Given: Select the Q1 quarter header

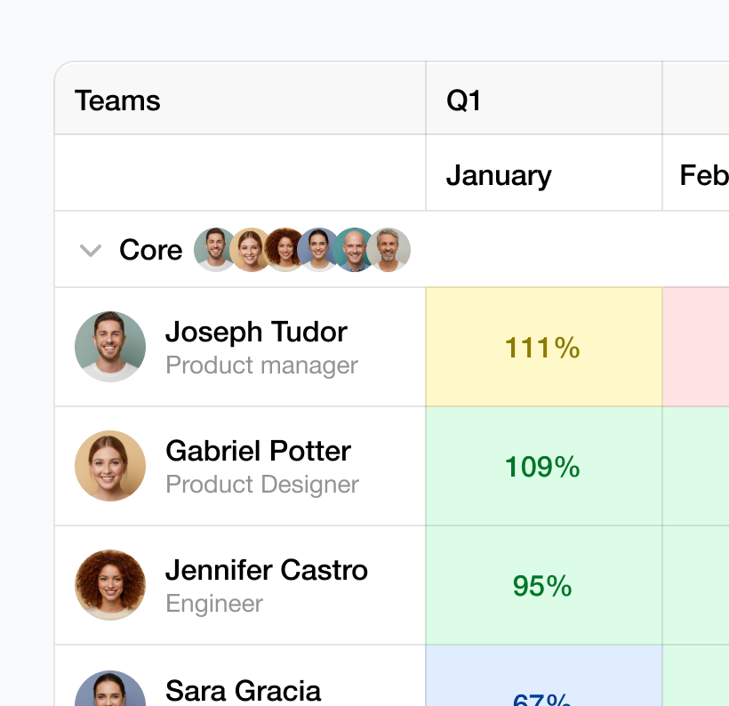Looking at the screenshot, I should pyautogui.click(x=463, y=100).
